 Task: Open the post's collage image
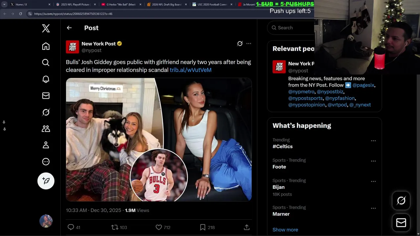159,140
